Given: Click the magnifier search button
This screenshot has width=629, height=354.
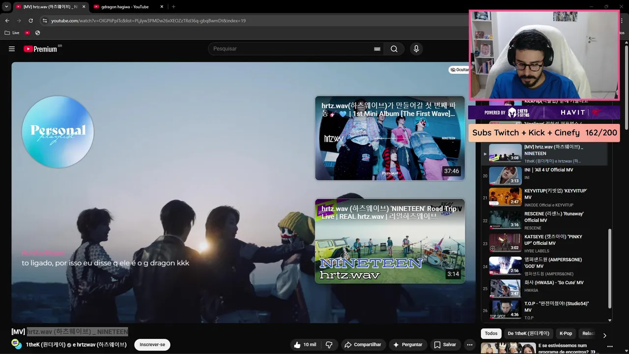Looking at the screenshot, I should click(394, 49).
